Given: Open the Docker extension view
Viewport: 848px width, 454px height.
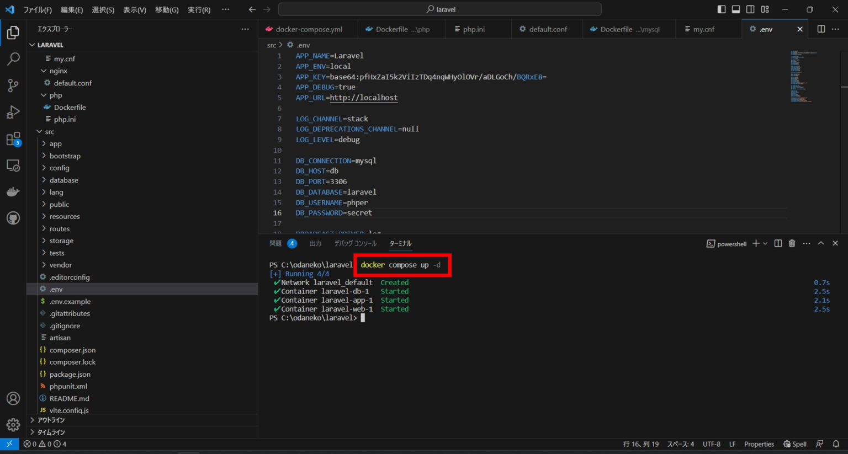Looking at the screenshot, I should tap(13, 191).
